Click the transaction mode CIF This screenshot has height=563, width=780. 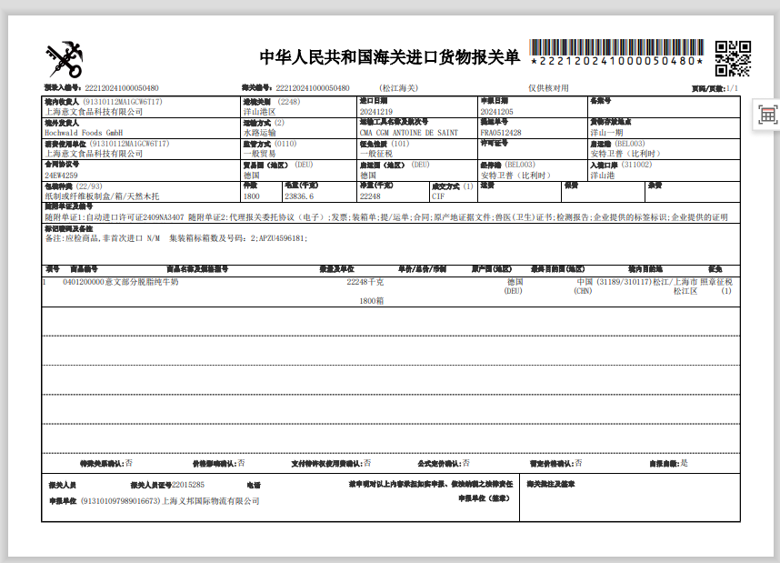pos(438,196)
